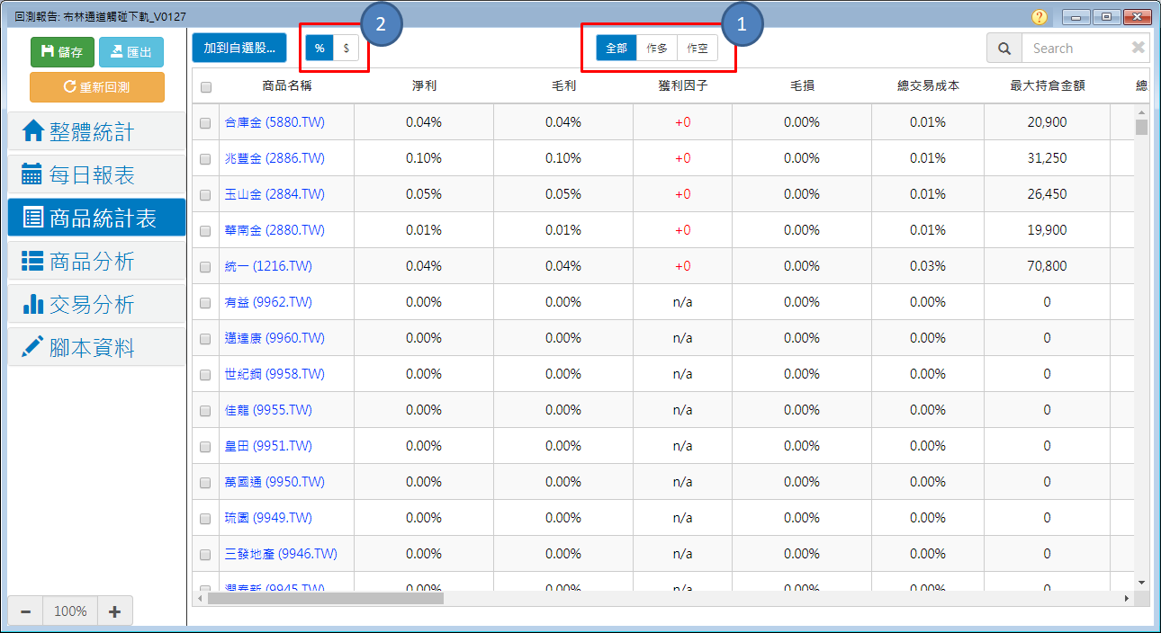Screen dimensions: 1161x633
Task: Tick the checkbox beside 統一 (1216.TW)
Action: tap(206, 267)
